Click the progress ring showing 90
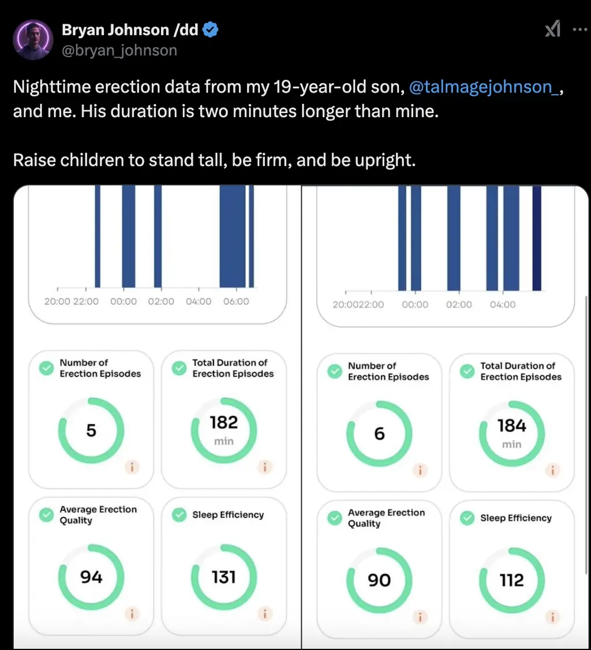This screenshot has width=591, height=650. (379, 580)
